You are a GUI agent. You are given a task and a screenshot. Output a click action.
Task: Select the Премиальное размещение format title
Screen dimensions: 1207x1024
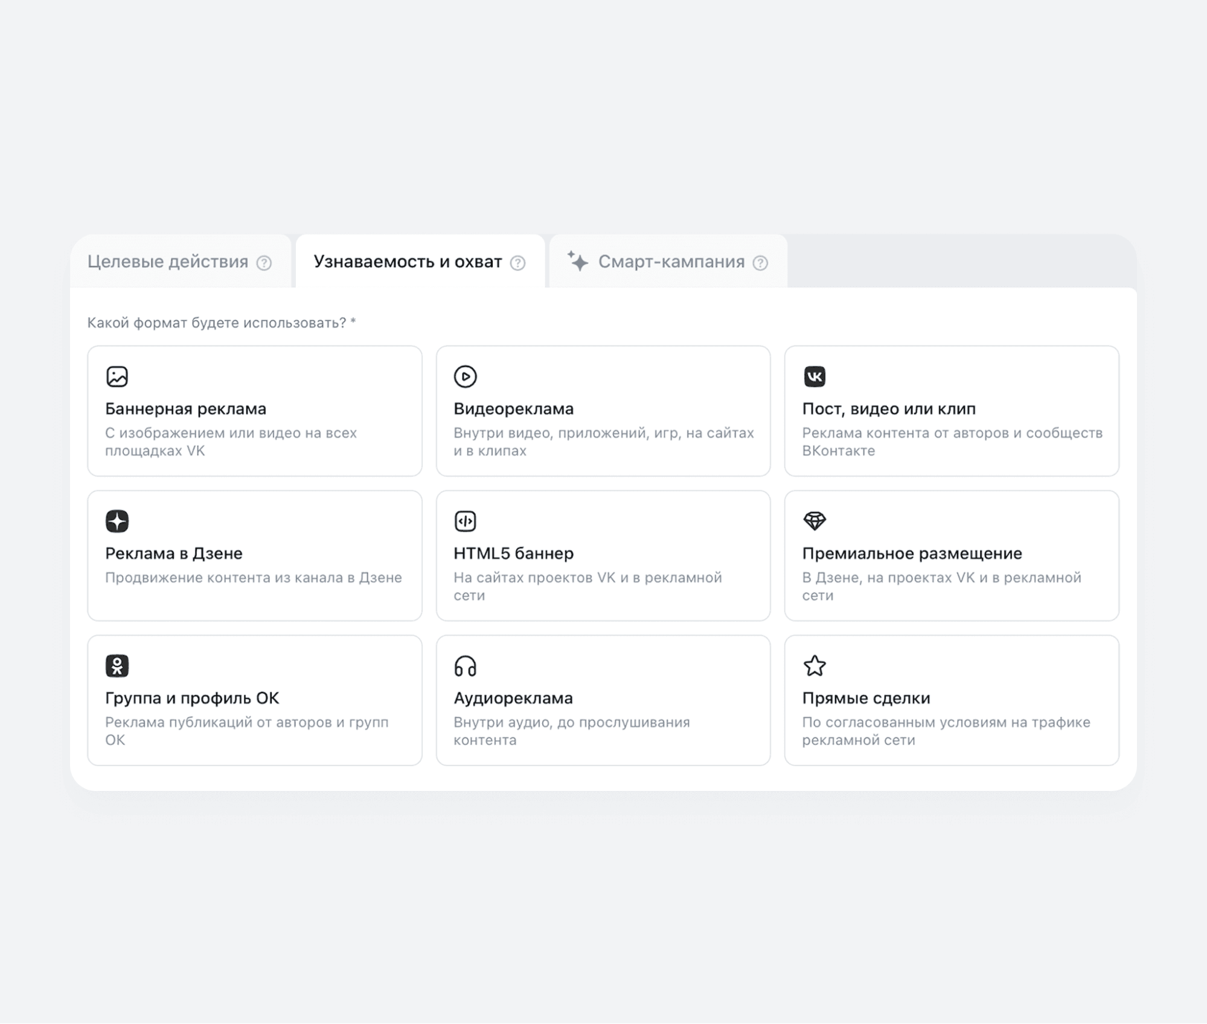tap(911, 553)
